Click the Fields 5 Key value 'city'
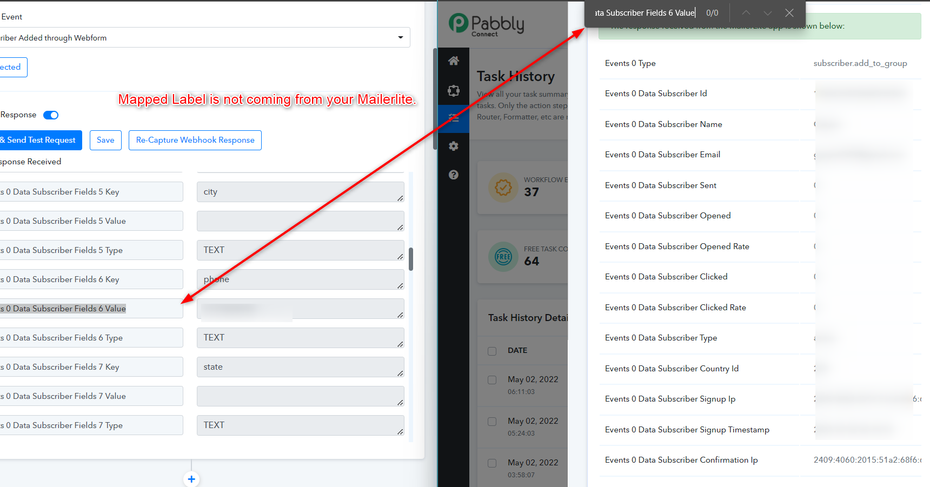 coord(301,192)
